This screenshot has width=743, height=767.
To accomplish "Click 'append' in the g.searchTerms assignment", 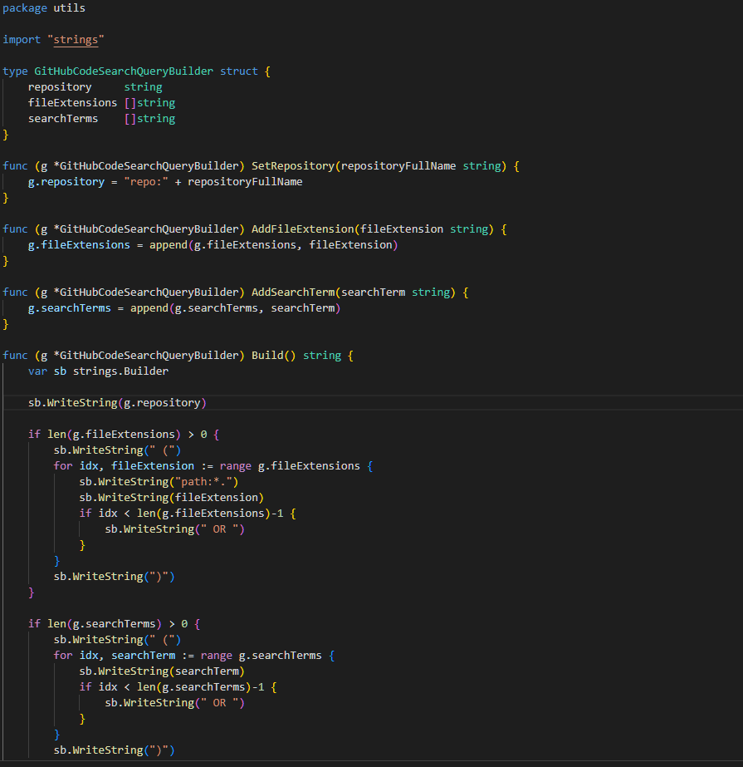I will point(149,307).
